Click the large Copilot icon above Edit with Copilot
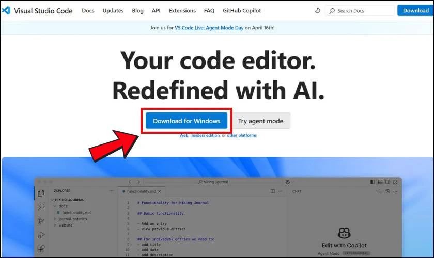 (344, 233)
